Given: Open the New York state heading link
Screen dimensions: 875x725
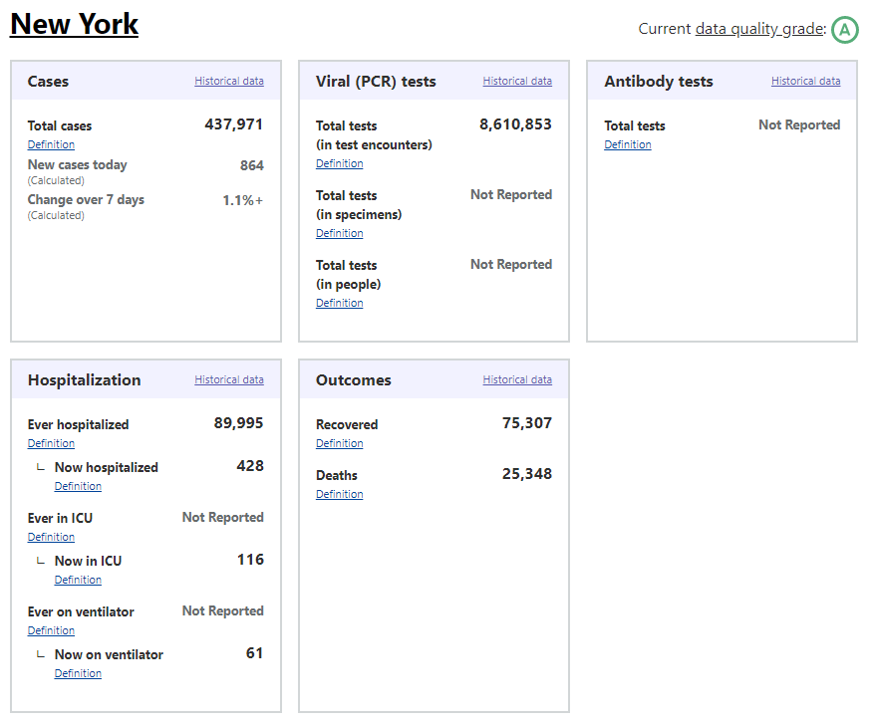Looking at the screenshot, I should [x=74, y=24].
